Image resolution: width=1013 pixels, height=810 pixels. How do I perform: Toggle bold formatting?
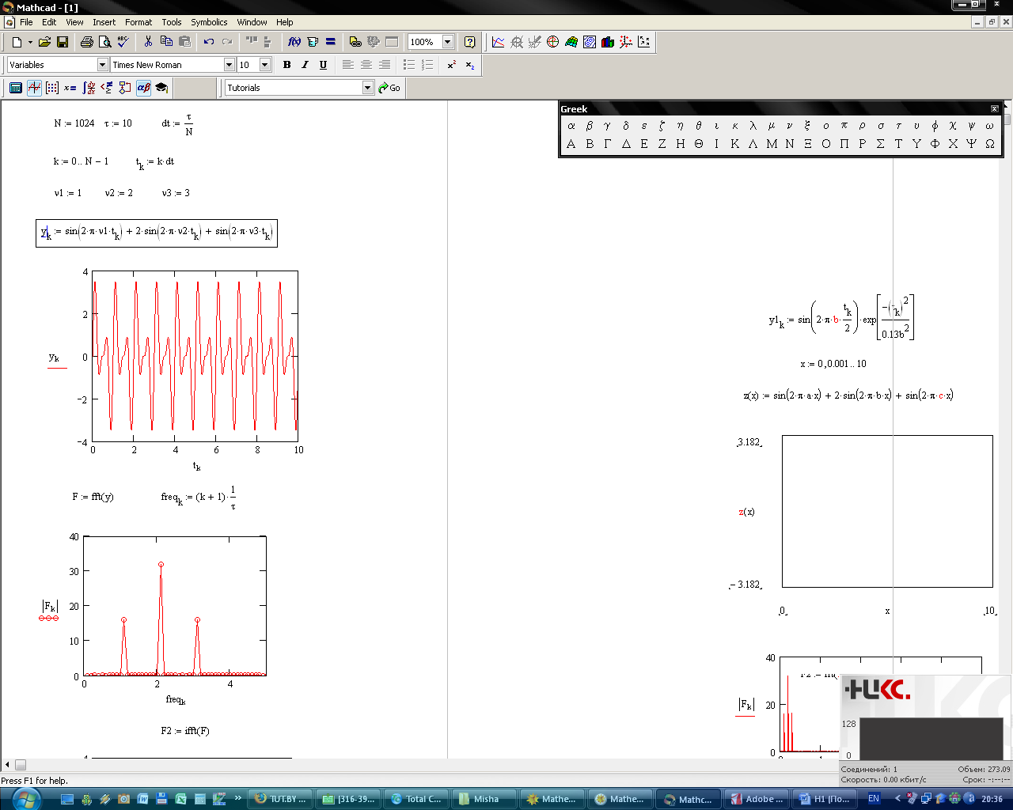point(286,65)
